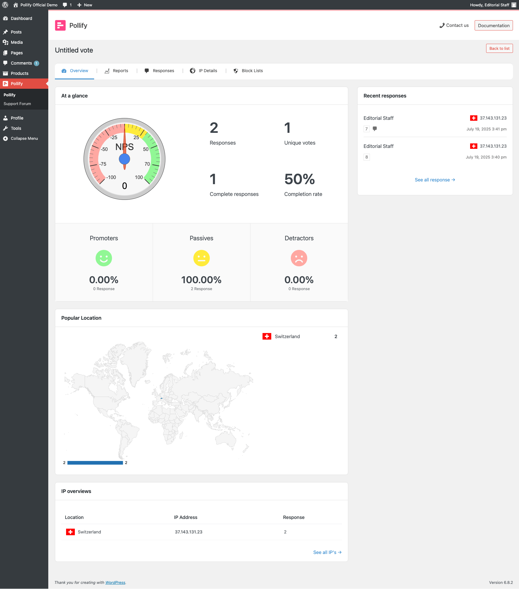Click Howdy, Editorial Staff account menu
This screenshot has height=589, width=519.
click(493, 5)
